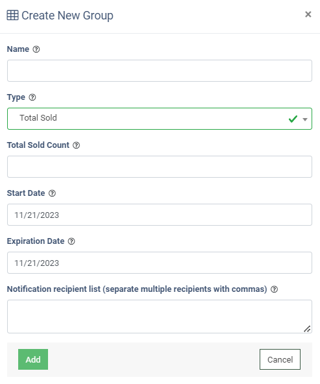
Task: Click the text area resize handle
Action: (x=307, y=329)
